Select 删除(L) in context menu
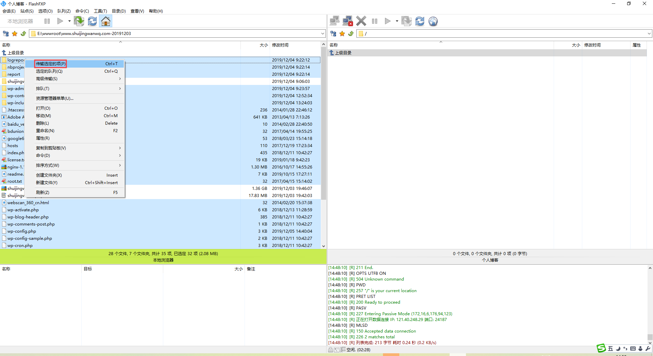653x356 pixels. 43,123
